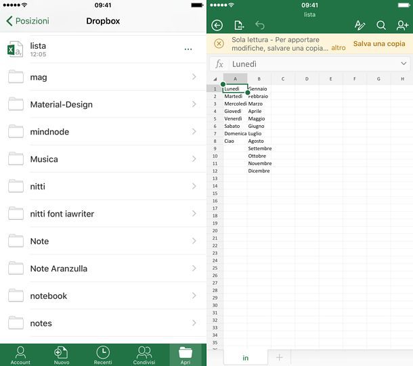Screen dimensions: 413x366
Task: Select cell containing Domenica
Action: [235, 134]
